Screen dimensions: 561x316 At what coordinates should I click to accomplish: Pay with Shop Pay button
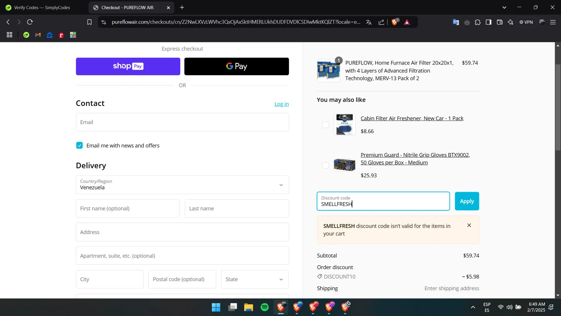128,66
